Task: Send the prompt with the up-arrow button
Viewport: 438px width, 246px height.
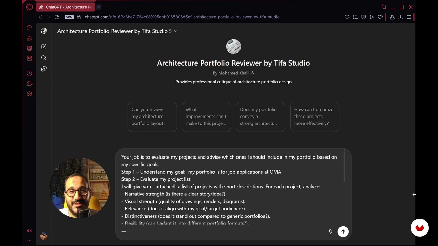Action: pos(343,232)
